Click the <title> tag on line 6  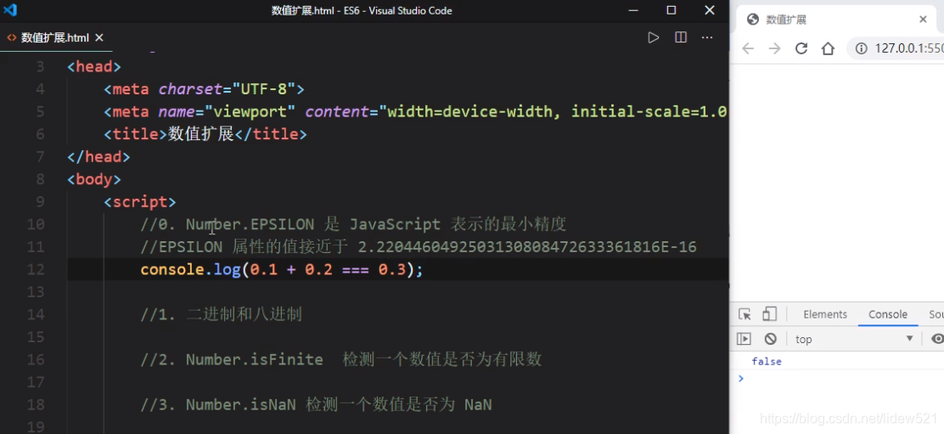coord(136,133)
